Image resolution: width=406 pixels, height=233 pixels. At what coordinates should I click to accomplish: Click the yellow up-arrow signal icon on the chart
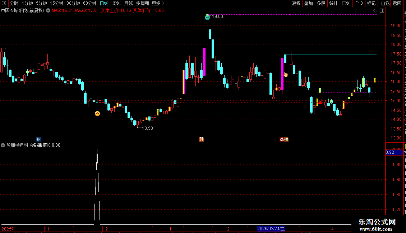pos(97,113)
